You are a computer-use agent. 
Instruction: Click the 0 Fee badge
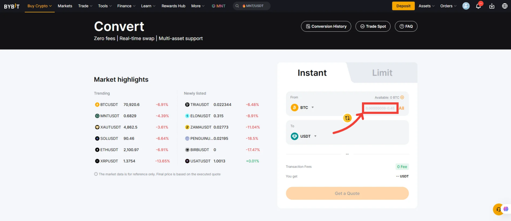[402, 166]
